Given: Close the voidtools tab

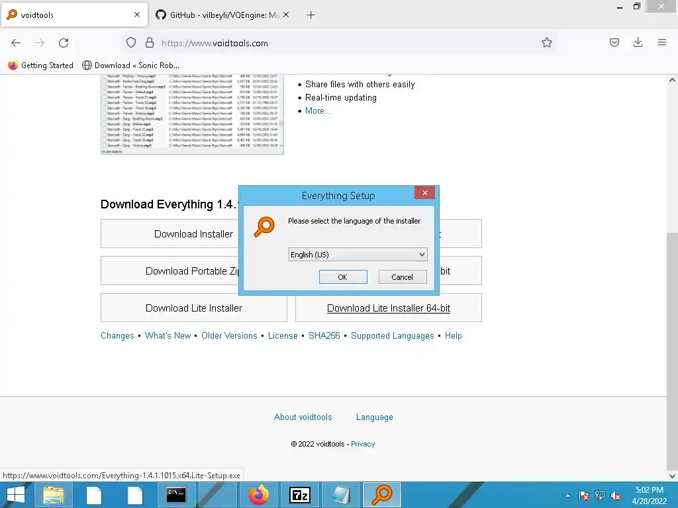Looking at the screenshot, I should (x=136, y=15).
